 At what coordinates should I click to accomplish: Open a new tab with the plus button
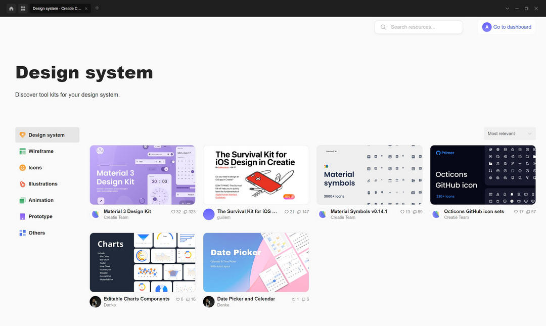tap(97, 8)
